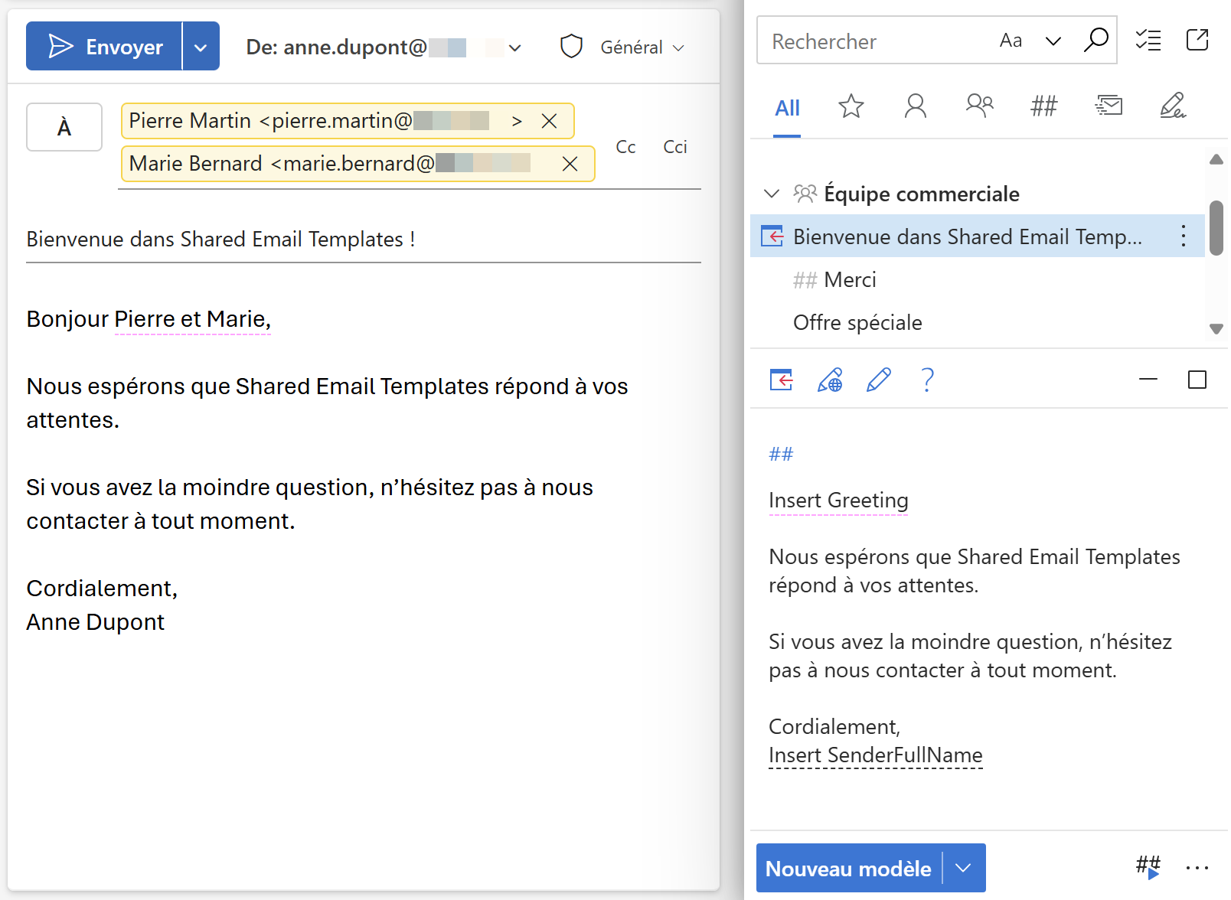Open the Nouveau modèle dropdown arrow
Image resolution: width=1231 pixels, height=900 pixels.
coord(964,869)
